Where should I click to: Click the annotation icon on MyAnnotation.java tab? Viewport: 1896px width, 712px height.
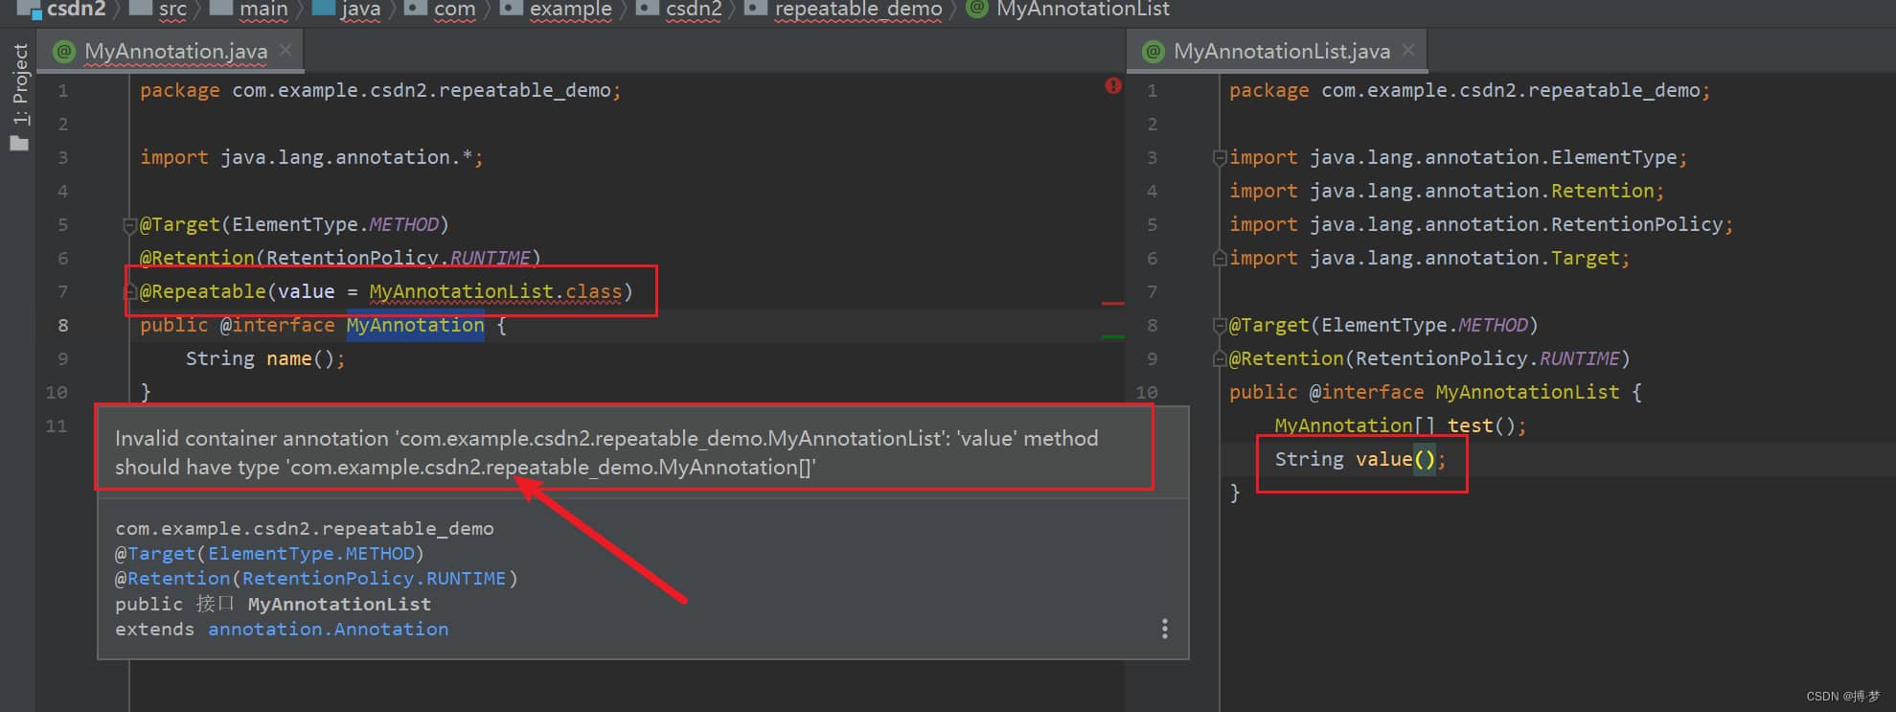64,52
